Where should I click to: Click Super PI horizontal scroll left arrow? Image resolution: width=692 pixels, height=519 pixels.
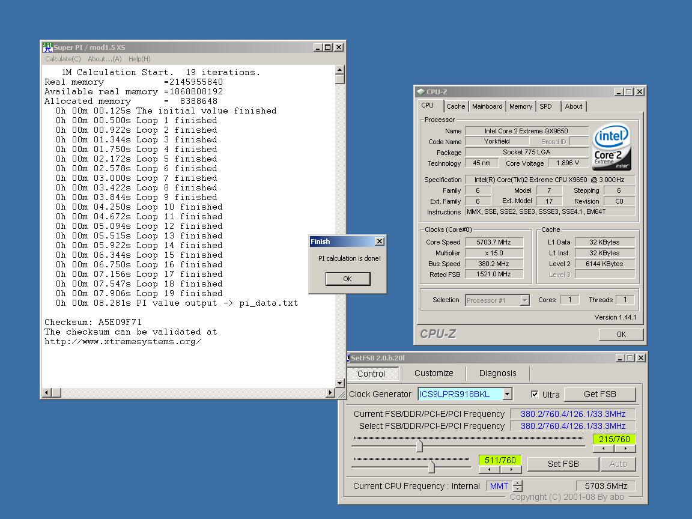[x=46, y=392]
